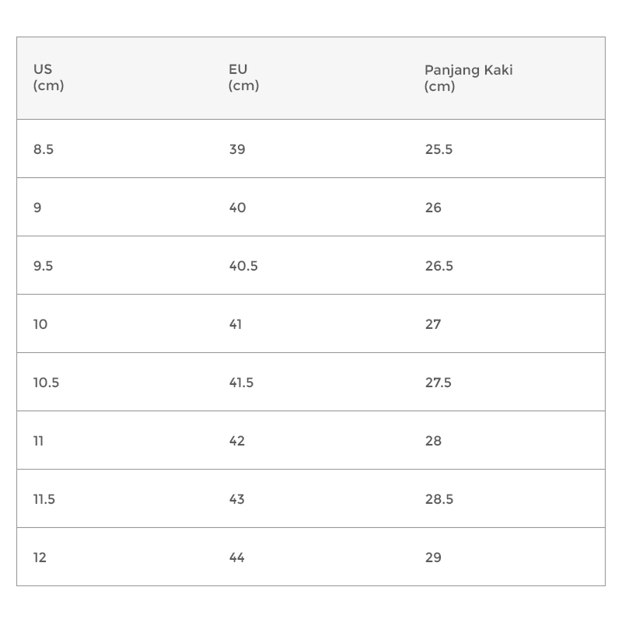Click the US size 10 cell
Screen dimensions: 622x622
tap(40, 324)
